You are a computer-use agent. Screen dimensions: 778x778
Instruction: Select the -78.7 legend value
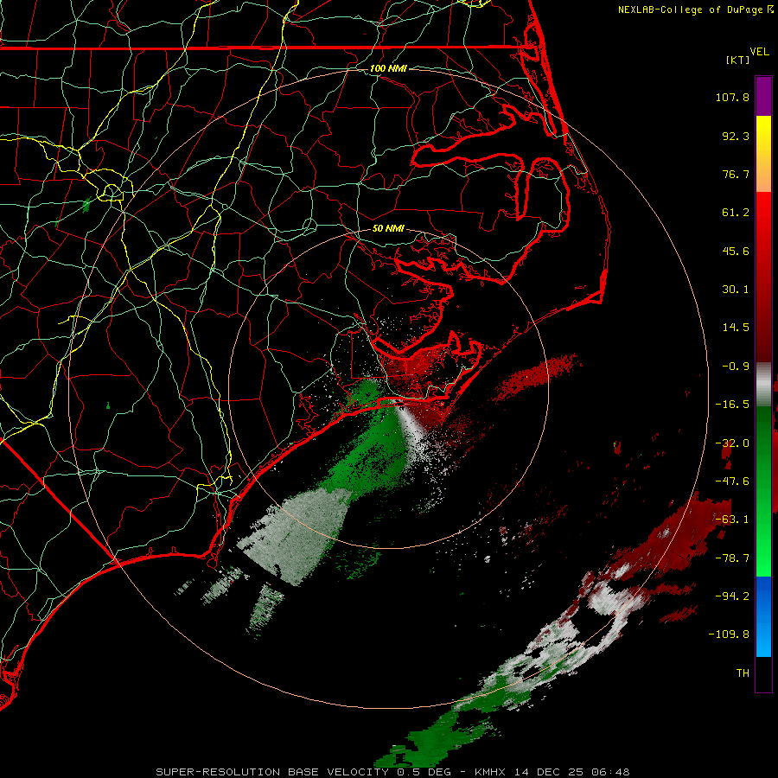click(x=732, y=558)
